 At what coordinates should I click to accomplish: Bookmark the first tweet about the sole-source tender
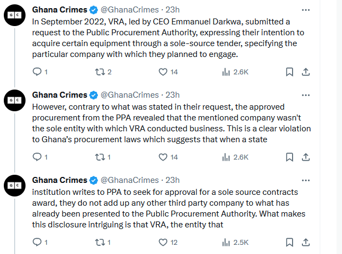pos(290,72)
